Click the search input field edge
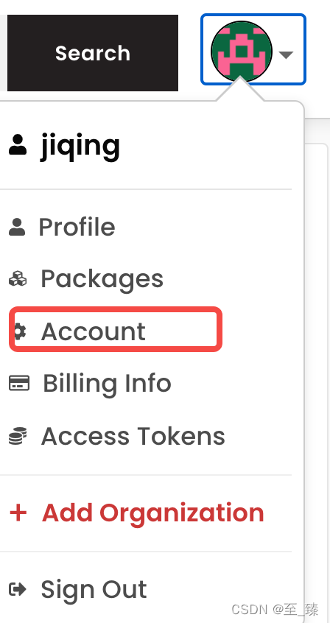 tap(3, 53)
